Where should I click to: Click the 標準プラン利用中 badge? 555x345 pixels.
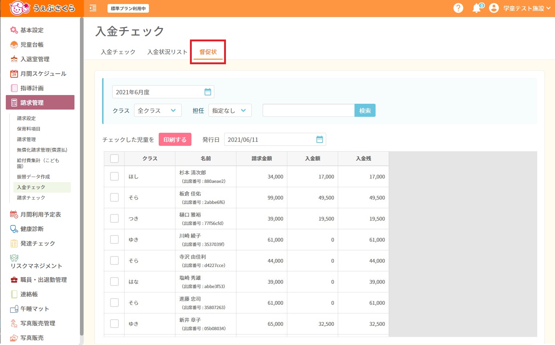128,8
